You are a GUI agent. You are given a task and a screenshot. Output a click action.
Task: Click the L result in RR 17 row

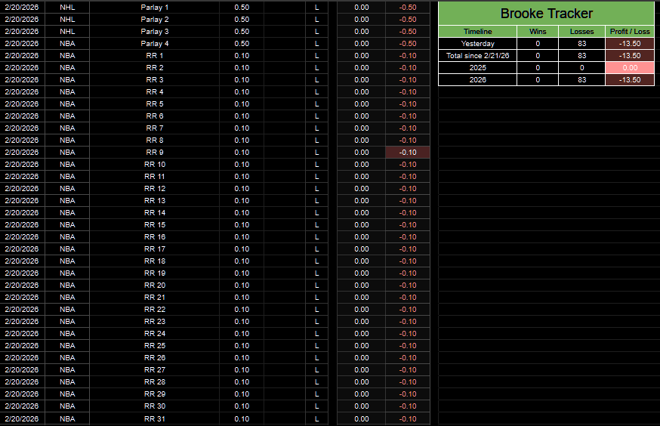(x=316, y=249)
